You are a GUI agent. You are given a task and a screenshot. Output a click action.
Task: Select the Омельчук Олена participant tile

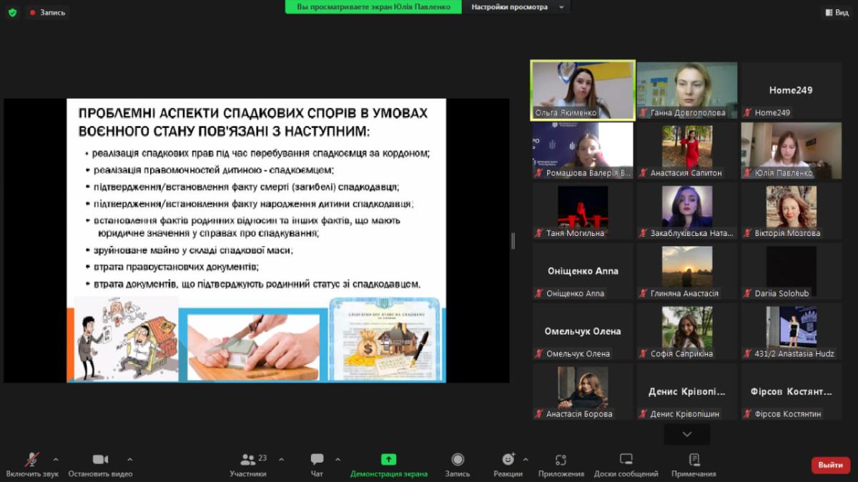[583, 331]
